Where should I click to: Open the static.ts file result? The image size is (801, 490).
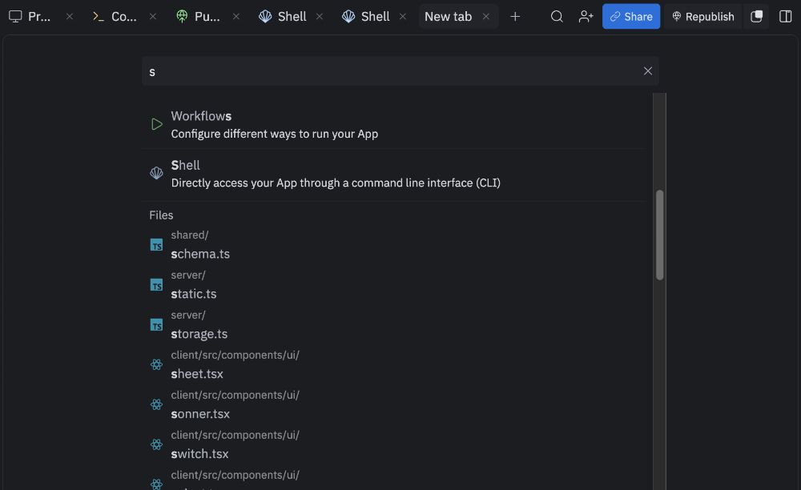194,294
